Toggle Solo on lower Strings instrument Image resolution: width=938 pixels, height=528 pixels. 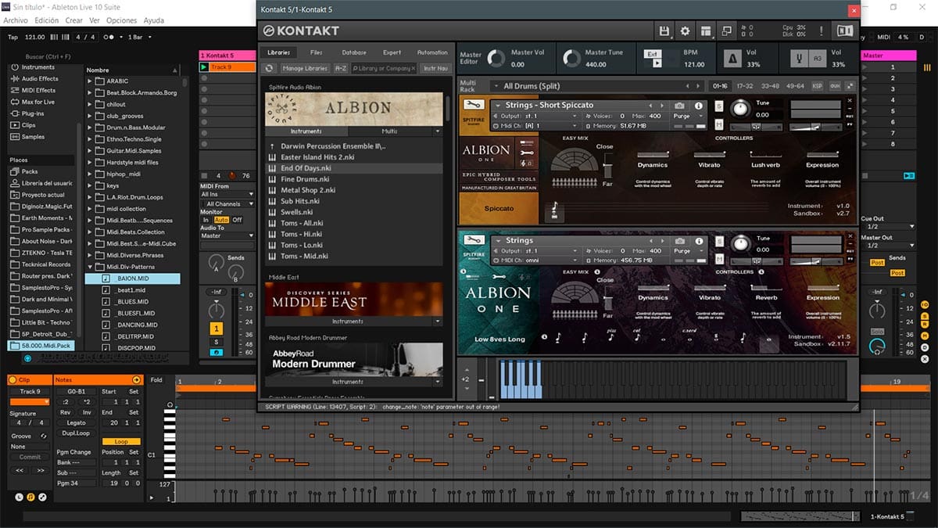[719, 242]
